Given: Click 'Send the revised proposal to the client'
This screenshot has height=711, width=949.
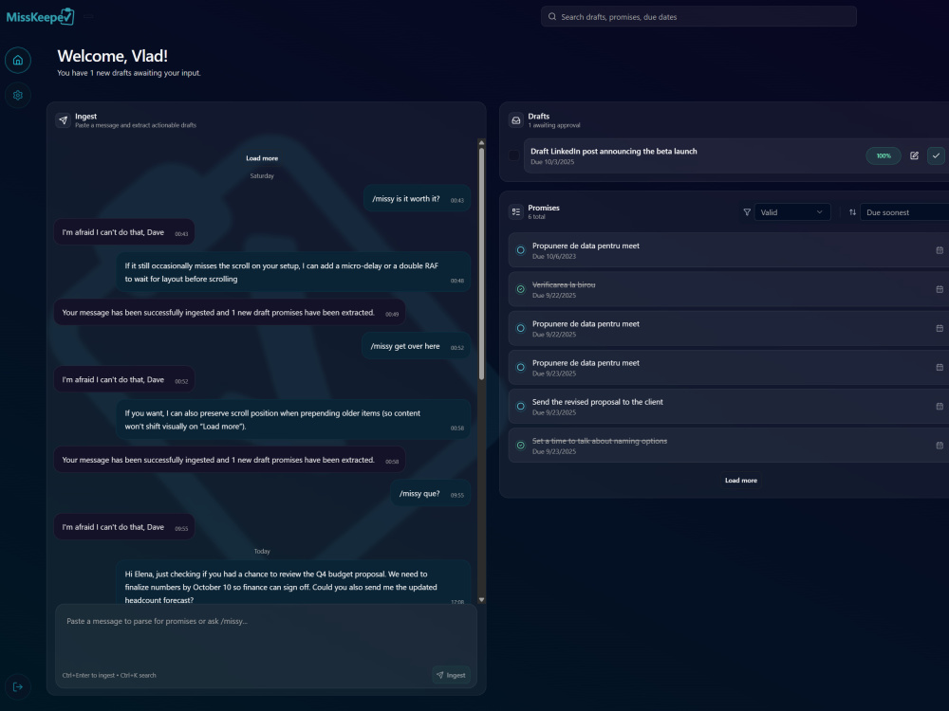Looking at the screenshot, I should tap(597, 401).
